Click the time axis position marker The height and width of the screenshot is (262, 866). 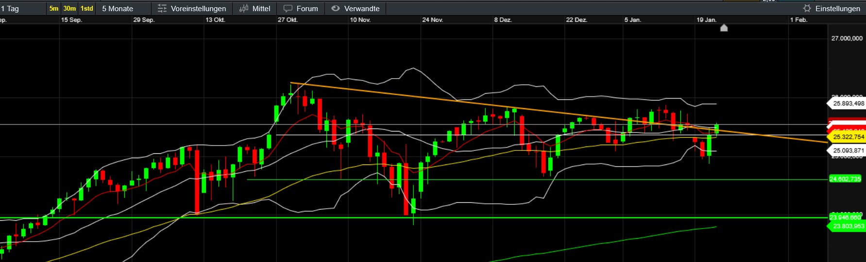[724, 28]
